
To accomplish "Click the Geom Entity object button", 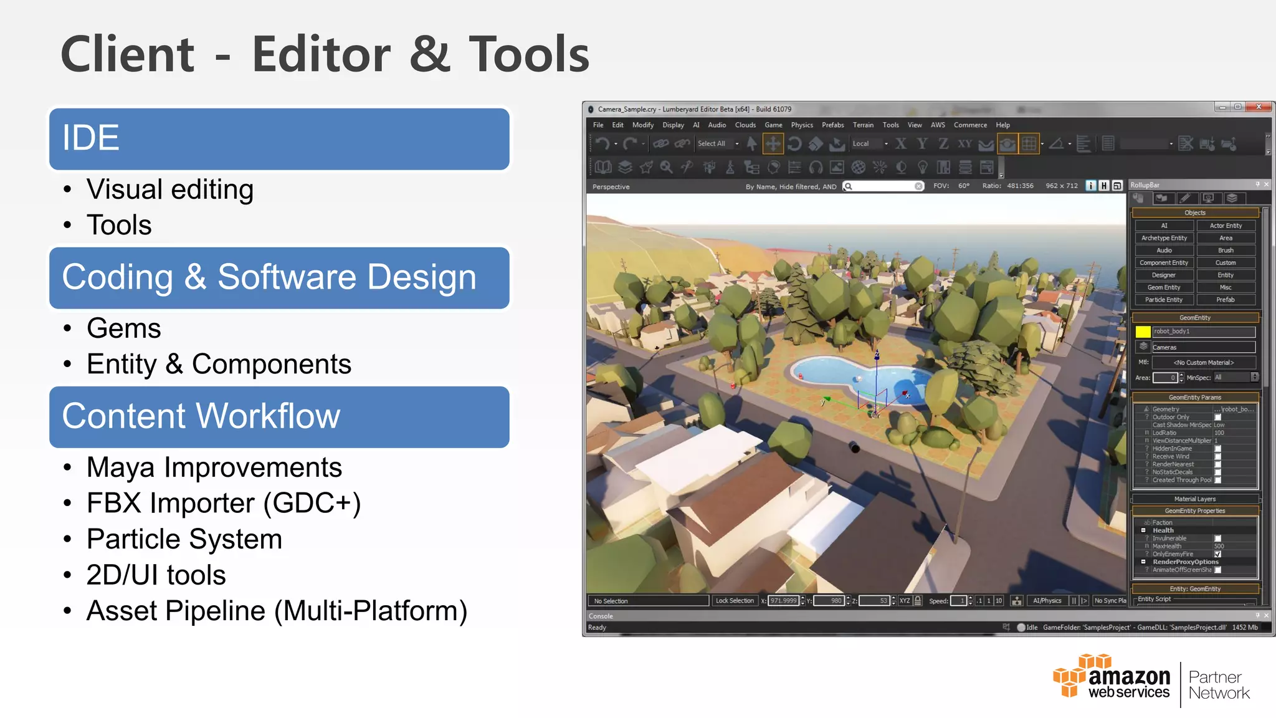I will tap(1163, 287).
